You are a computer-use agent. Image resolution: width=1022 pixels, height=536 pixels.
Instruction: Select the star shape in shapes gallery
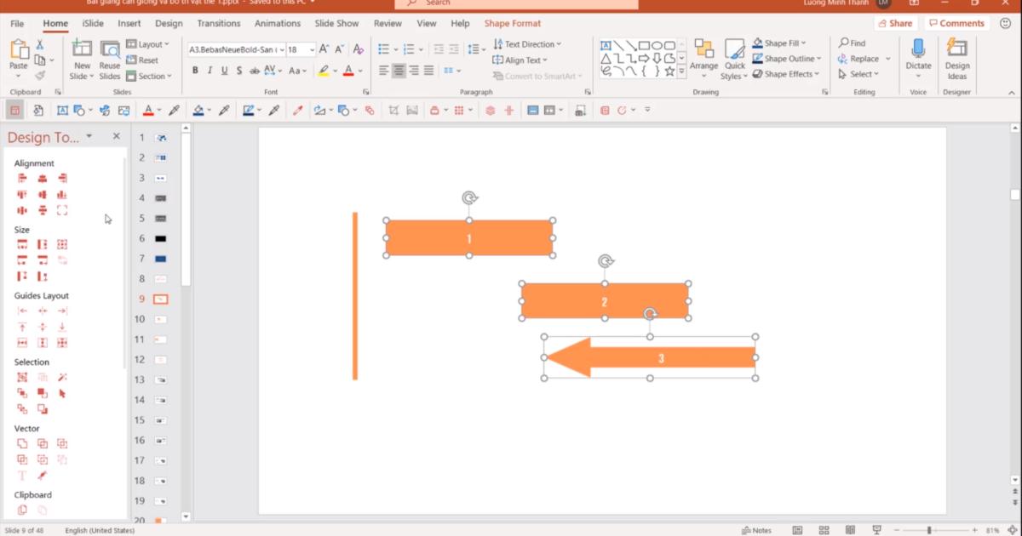click(670, 71)
